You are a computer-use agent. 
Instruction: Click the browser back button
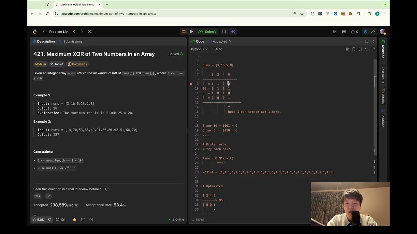coord(32,14)
